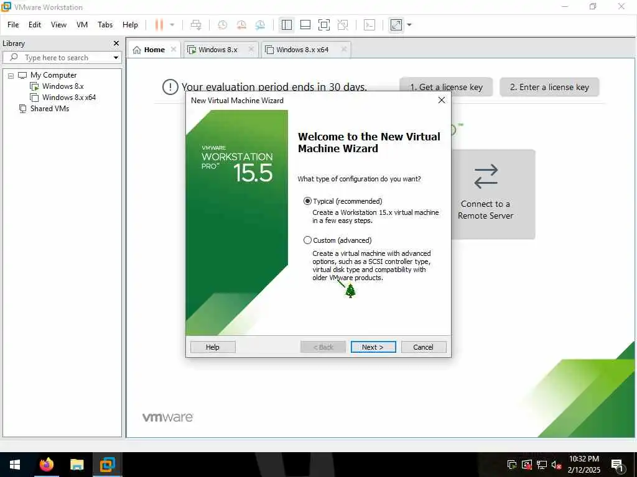Click VMware Workstation taskbar icon

107,465
